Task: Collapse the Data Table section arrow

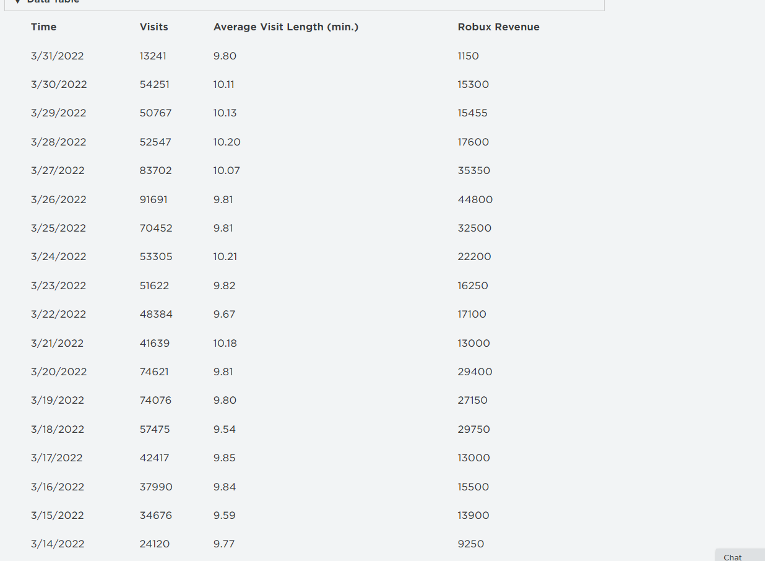Action: click(x=18, y=2)
